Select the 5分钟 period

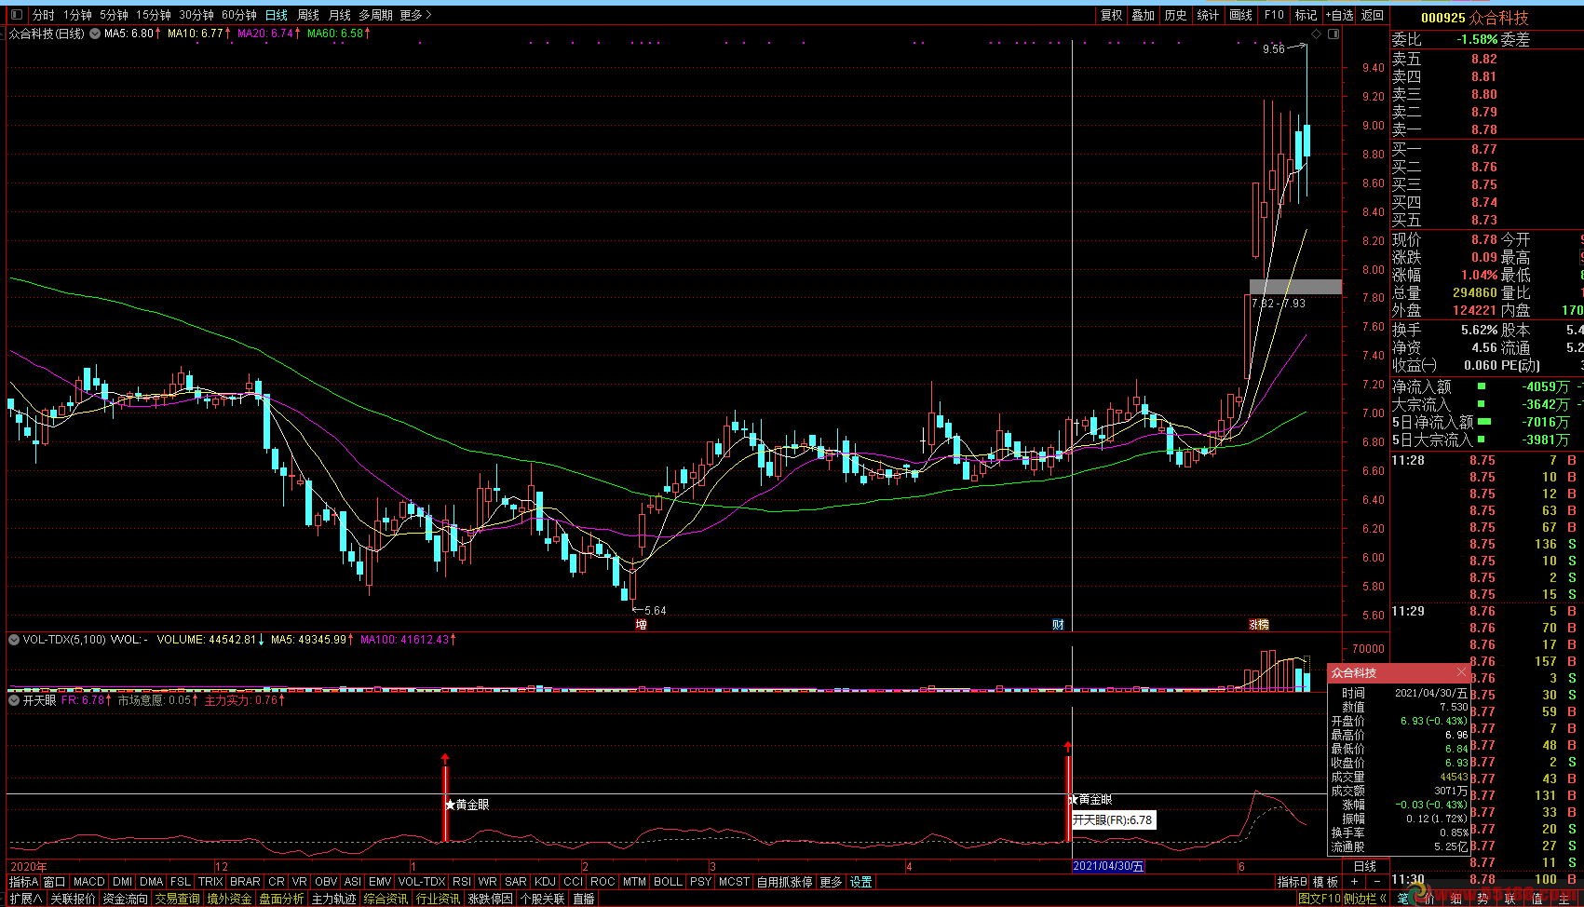(114, 15)
